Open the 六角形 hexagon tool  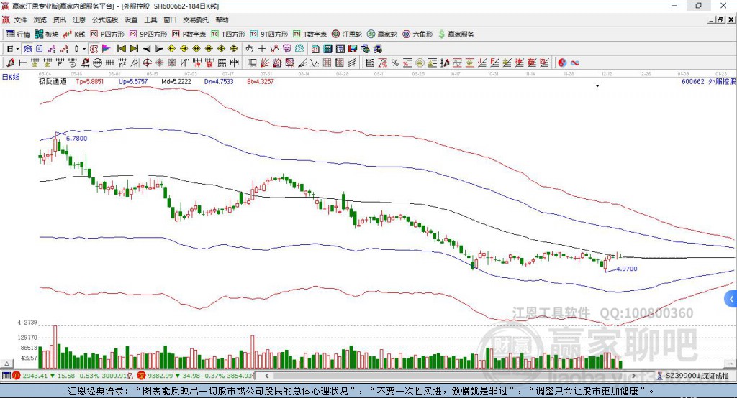(x=417, y=34)
